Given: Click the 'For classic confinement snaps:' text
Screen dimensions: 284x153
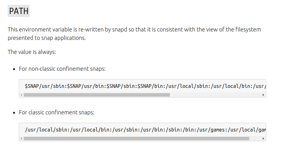Looking at the screenshot, I should (x=57, y=112).
